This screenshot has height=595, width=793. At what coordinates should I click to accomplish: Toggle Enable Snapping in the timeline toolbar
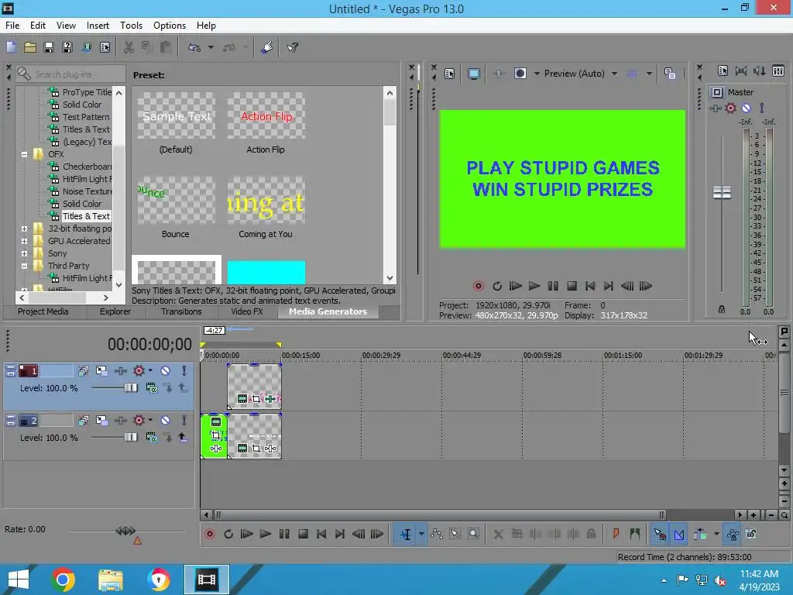coord(660,534)
